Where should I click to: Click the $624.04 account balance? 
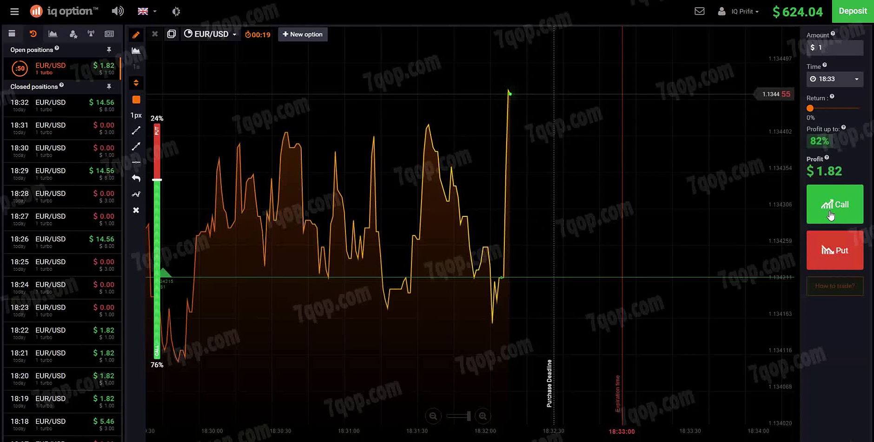tap(797, 12)
